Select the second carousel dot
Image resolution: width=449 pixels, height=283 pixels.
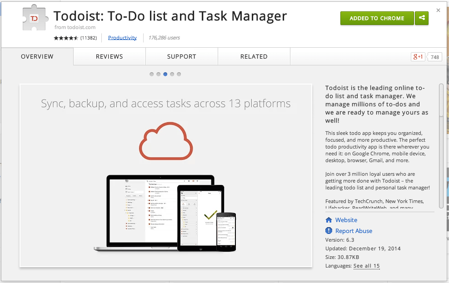(x=159, y=74)
